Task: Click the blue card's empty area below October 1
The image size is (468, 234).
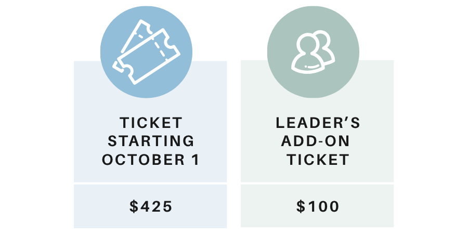Action: coord(151,175)
